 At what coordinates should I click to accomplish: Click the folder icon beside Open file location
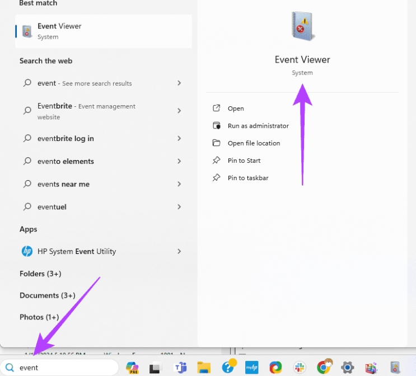[x=217, y=143]
